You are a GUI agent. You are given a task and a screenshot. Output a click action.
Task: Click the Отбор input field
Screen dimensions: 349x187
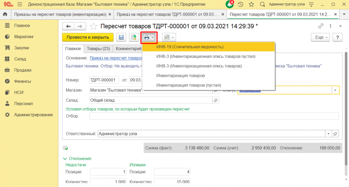click(214, 116)
